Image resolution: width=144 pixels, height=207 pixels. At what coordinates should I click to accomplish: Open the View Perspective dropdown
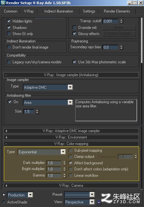coord(92,202)
